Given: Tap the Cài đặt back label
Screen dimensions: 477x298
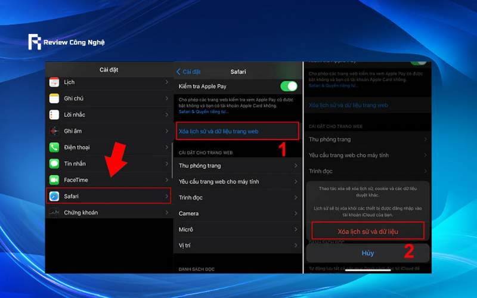Looking at the screenshot, I should coord(191,72).
